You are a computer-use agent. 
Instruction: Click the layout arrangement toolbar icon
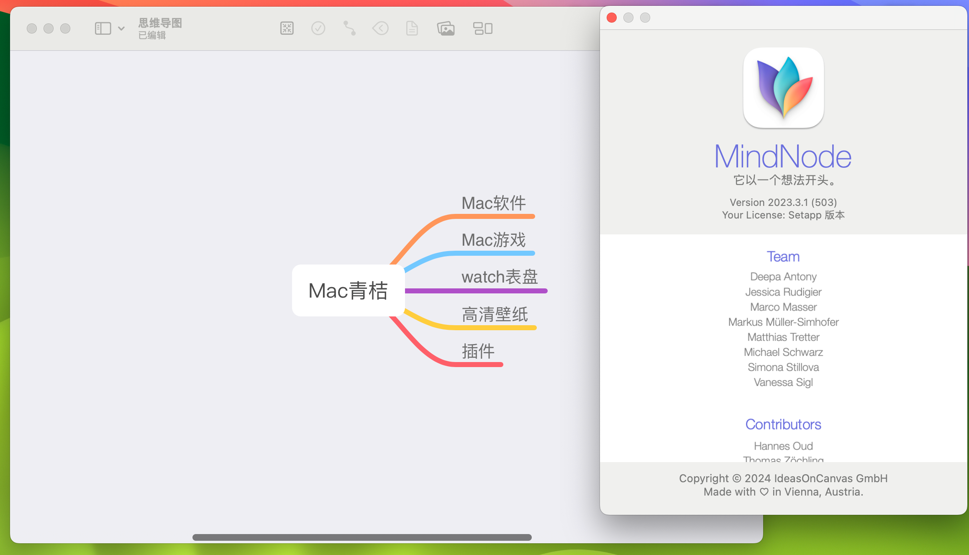coord(483,28)
